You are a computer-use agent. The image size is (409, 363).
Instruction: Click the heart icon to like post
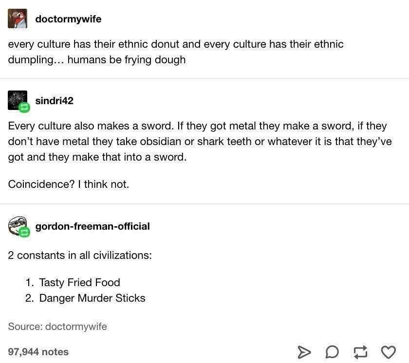388,352
